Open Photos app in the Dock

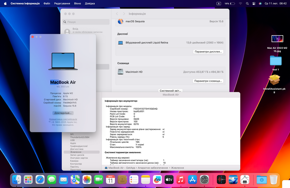(x=87, y=179)
